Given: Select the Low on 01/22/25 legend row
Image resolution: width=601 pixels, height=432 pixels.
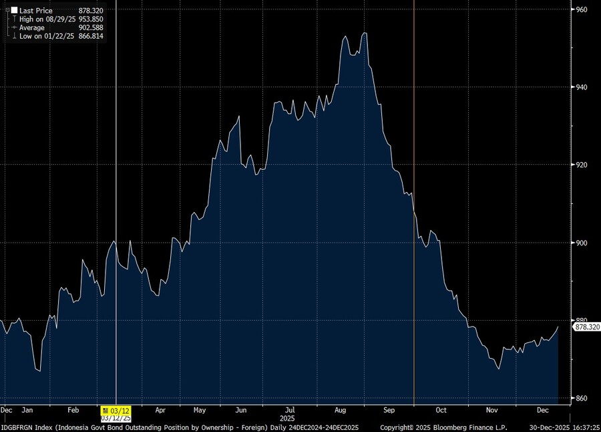Looking at the screenshot, I should click(47, 36).
